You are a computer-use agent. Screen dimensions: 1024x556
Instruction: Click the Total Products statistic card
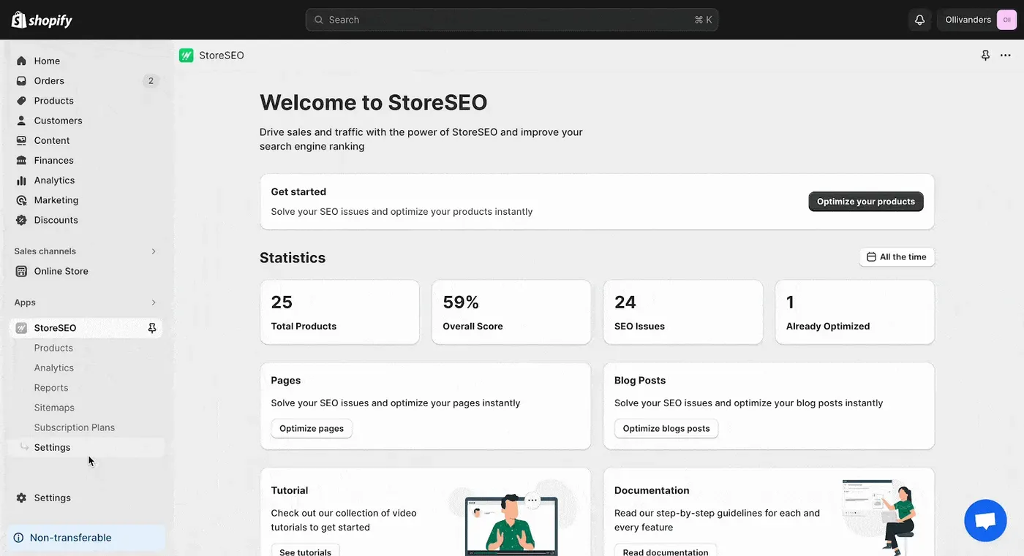339,312
